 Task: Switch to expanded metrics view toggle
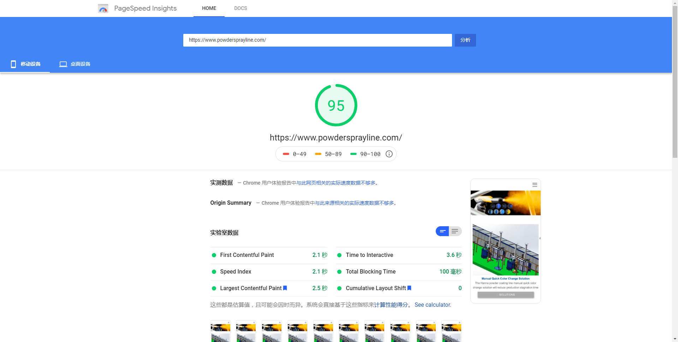tap(455, 231)
